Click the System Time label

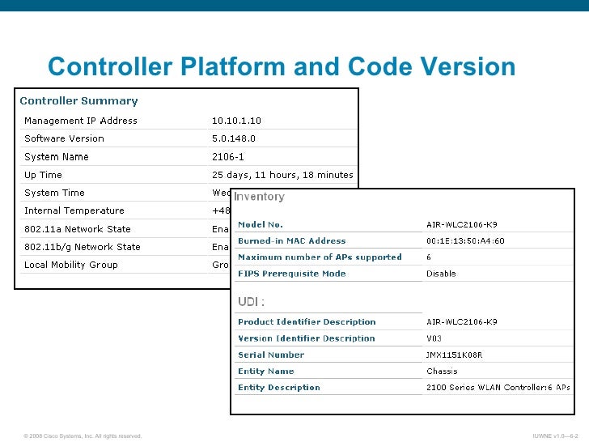click(x=54, y=193)
